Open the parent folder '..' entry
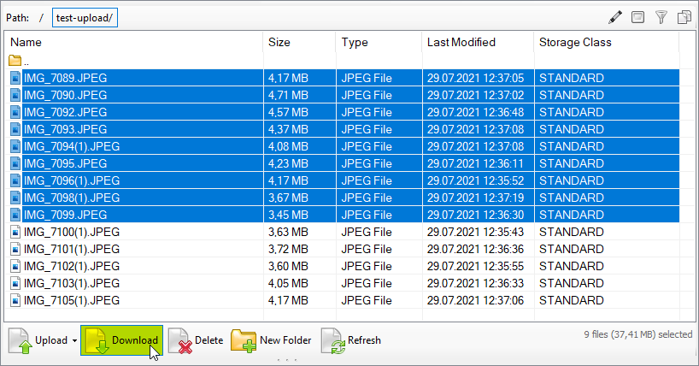The image size is (699, 366). 19,61
